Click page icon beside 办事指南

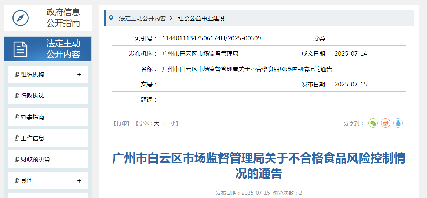point(17,117)
